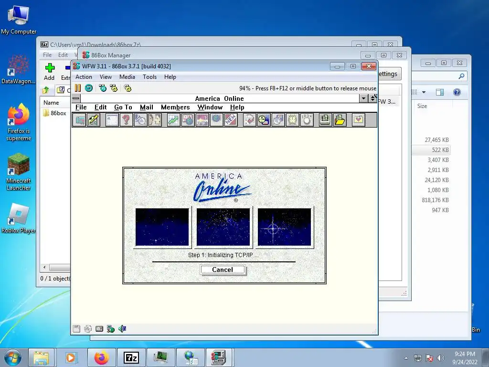Screen dimensions: 489x367
Task: Click AOL compose mail pencil icon
Action: (x=93, y=120)
